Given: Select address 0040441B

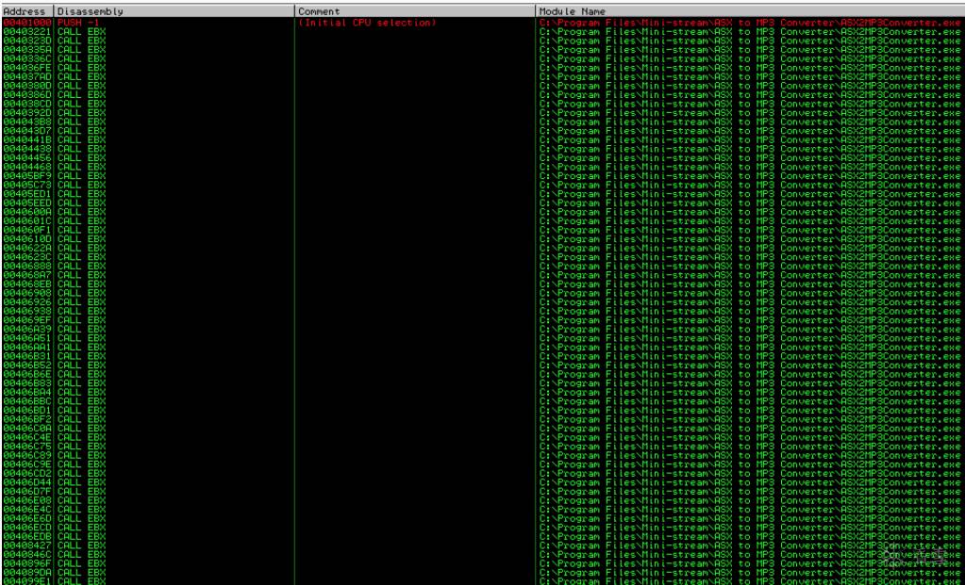Looking at the screenshot, I should pyautogui.click(x=27, y=139).
